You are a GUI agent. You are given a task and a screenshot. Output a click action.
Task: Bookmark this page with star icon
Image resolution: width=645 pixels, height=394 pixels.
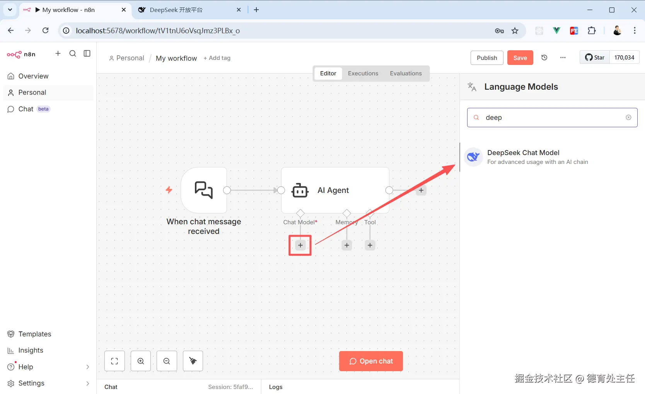pyautogui.click(x=515, y=31)
